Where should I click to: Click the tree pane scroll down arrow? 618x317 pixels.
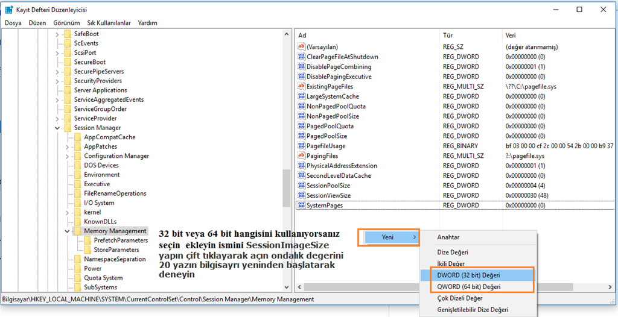point(287,288)
